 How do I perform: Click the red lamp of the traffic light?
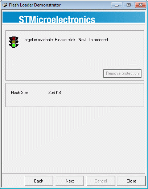click(x=14, y=39)
